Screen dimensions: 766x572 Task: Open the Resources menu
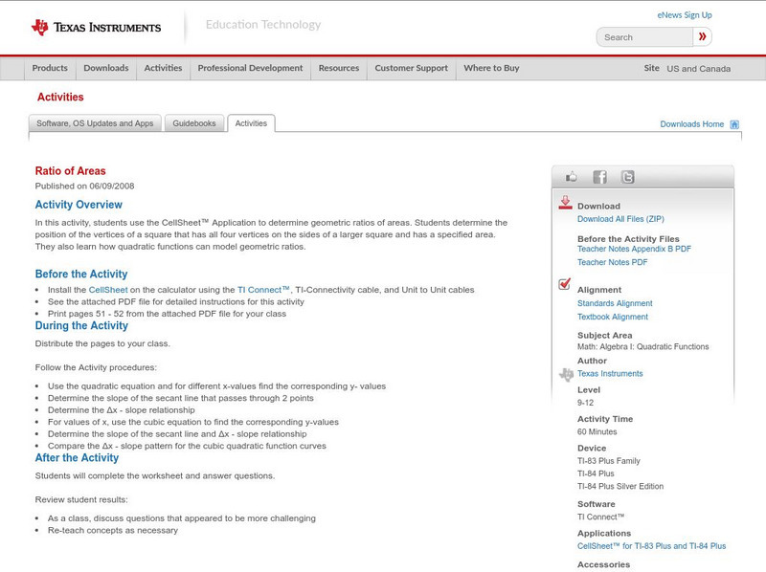(339, 68)
